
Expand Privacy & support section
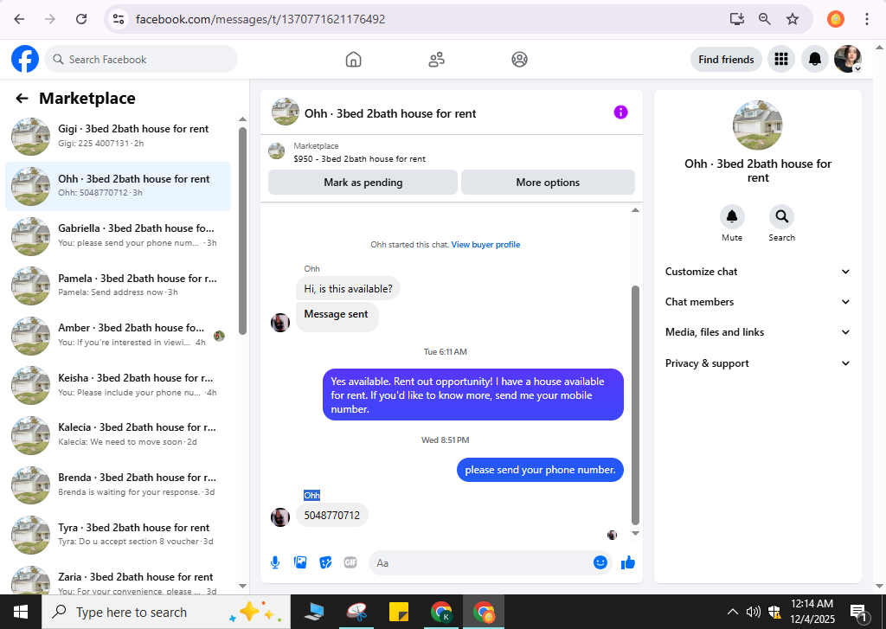758,363
